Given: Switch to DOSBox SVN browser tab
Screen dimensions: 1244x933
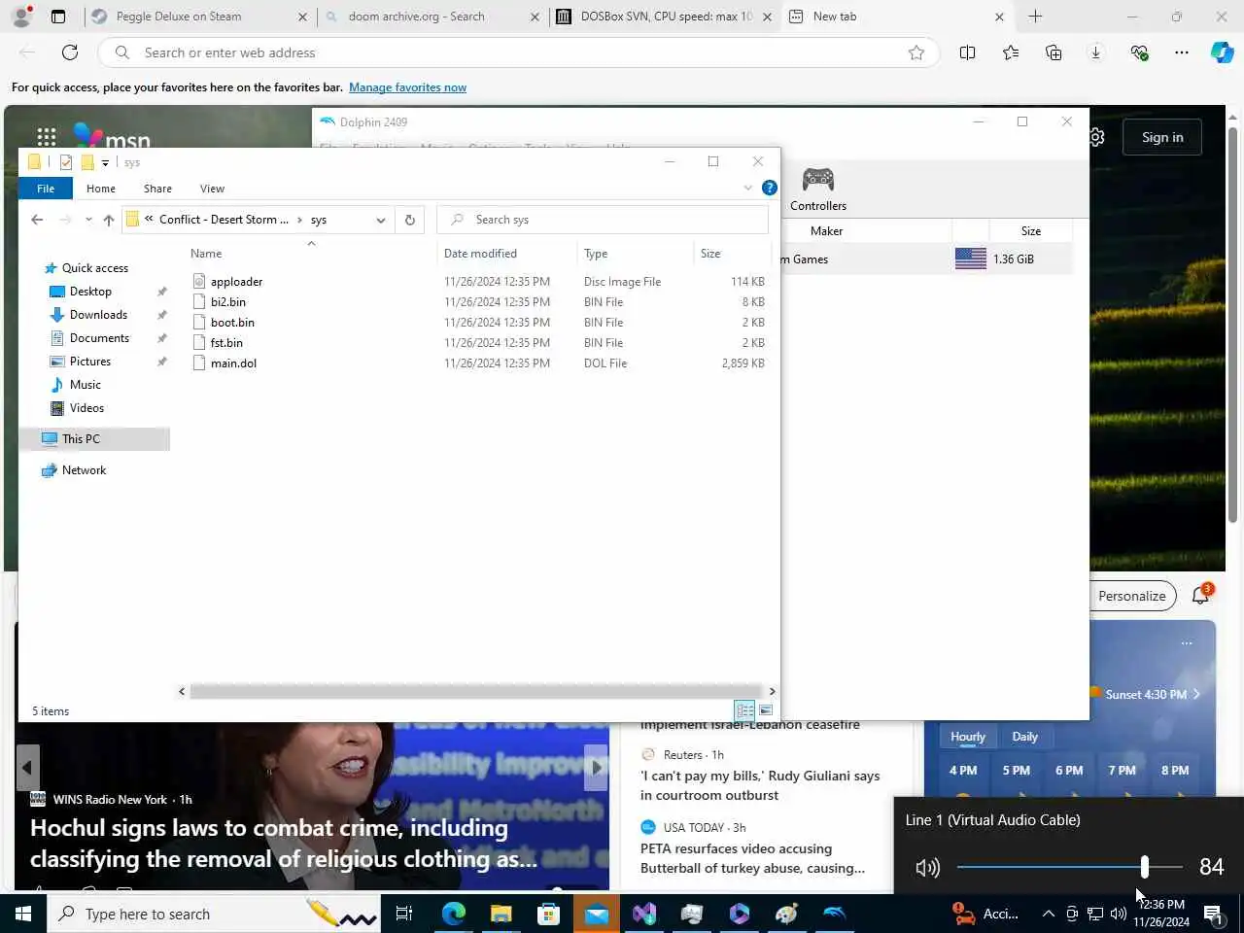Looking at the screenshot, I should click(x=665, y=17).
